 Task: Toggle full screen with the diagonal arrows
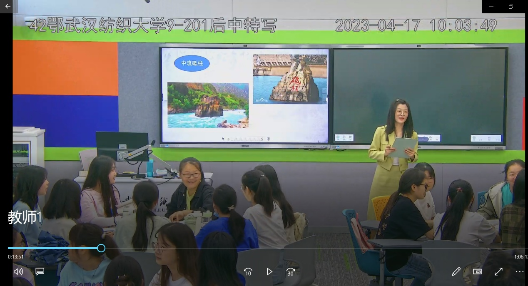click(498, 271)
